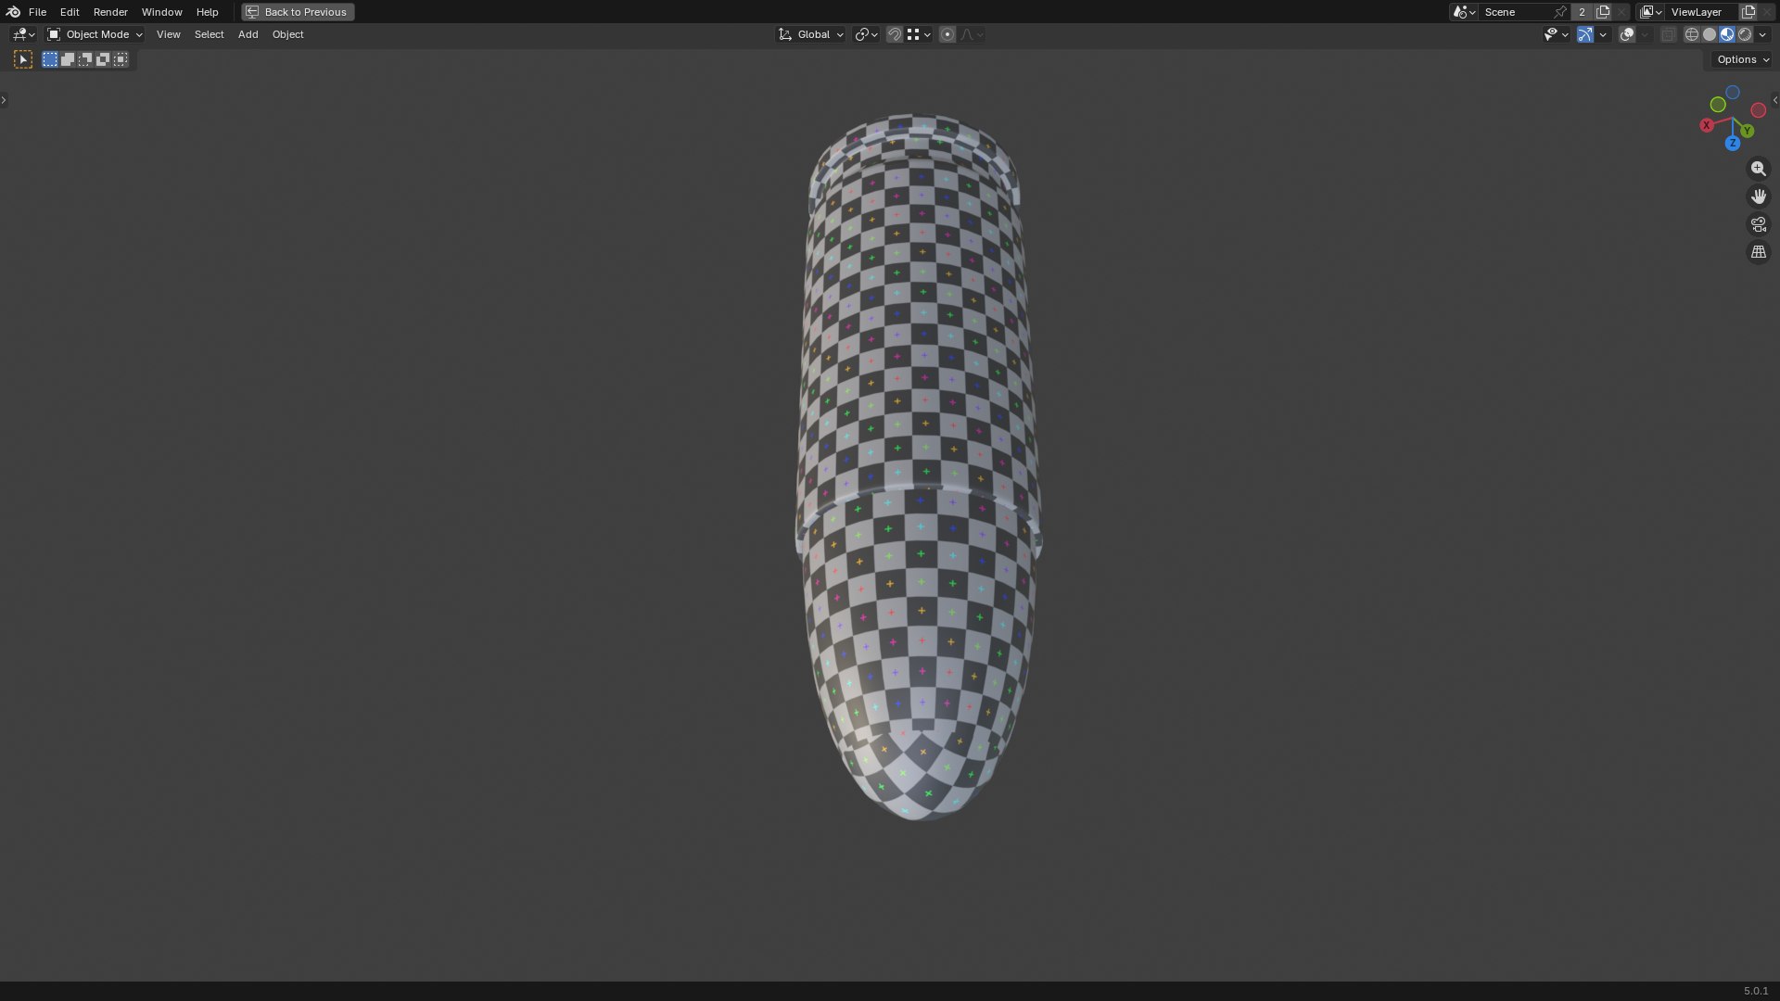Toggle camera view icon

(x=1758, y=224)
